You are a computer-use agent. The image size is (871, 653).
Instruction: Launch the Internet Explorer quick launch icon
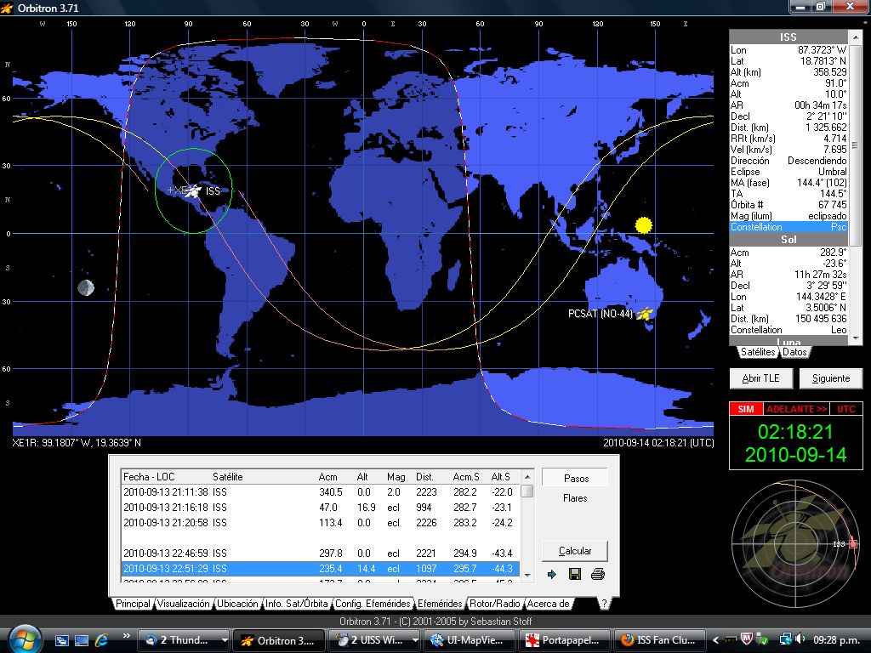pos(102,640)
